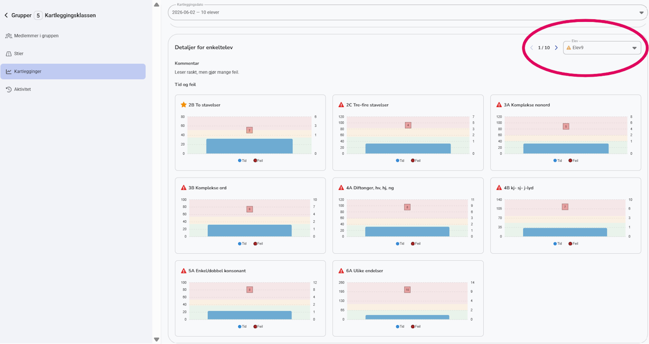Image resolution: width=649 pixels, height=344 pixels.
Task: Go back using the Grupper arrow
Action: click(x=6, y=16)
